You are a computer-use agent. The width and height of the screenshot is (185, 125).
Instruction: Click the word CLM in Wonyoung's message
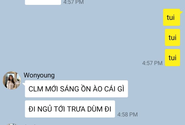pos(36,89)
